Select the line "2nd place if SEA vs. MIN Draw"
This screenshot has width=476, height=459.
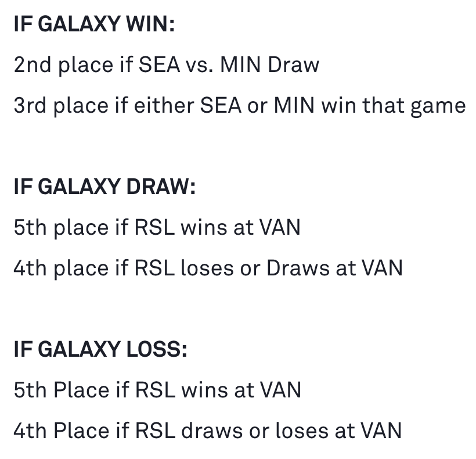167,65
